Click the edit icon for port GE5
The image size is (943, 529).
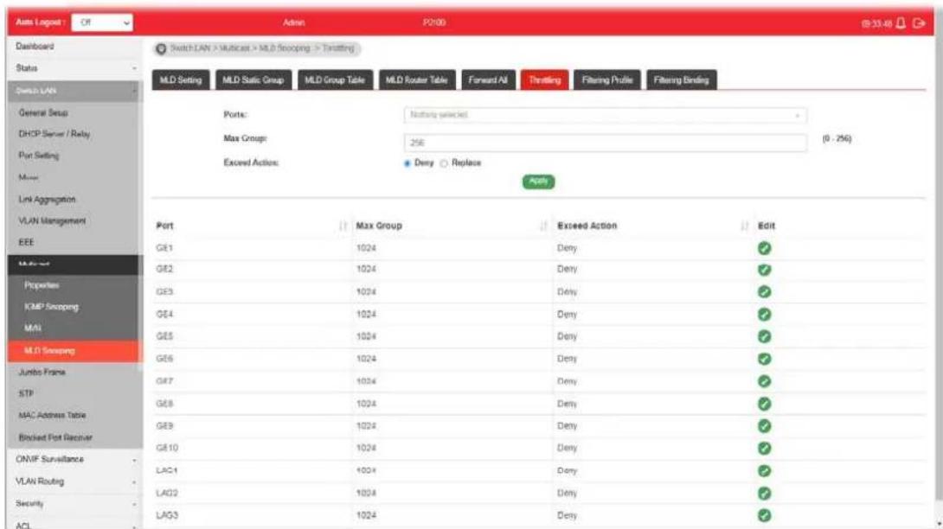[x=765, y=336]
